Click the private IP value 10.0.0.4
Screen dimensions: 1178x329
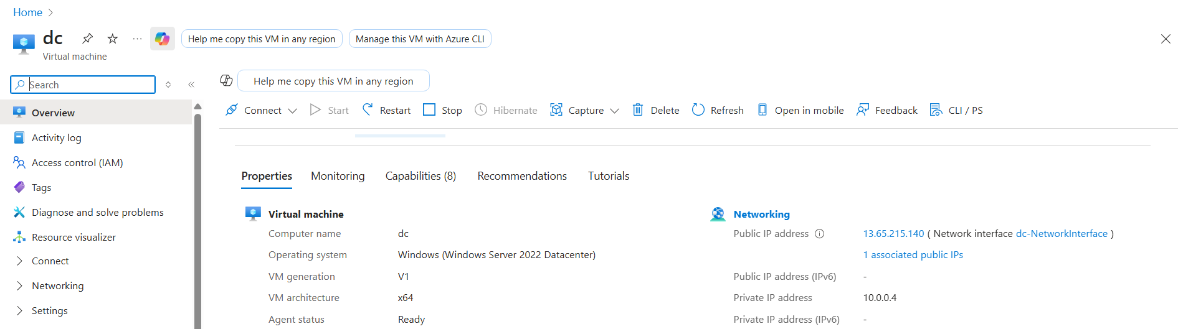coord(880,298)
